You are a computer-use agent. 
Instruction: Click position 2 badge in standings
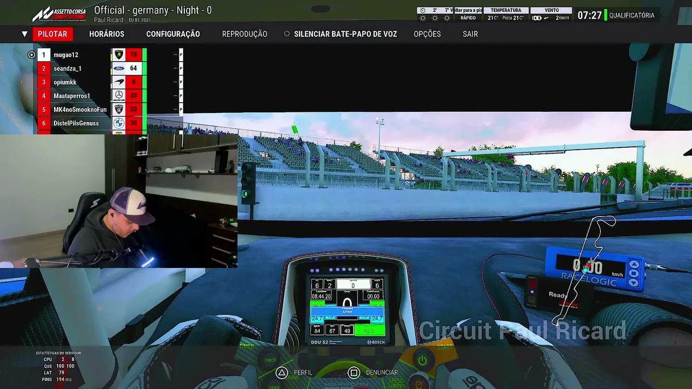pos(44,69)
